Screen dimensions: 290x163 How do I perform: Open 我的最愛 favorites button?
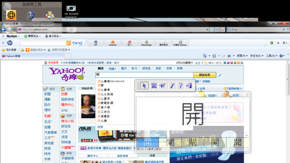click(x=9, y=50)
